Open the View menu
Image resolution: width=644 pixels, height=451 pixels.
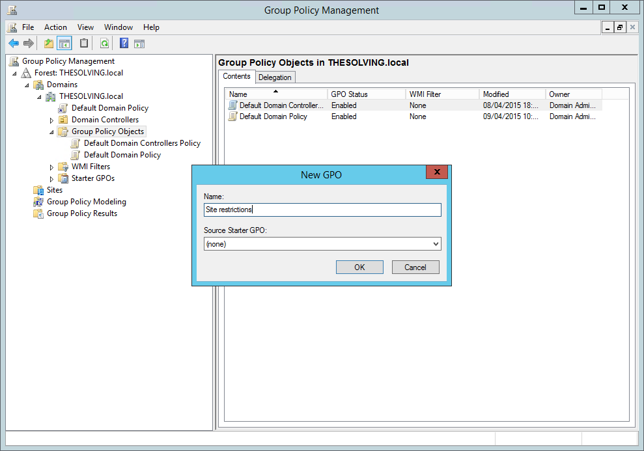[x=85, y=27]
